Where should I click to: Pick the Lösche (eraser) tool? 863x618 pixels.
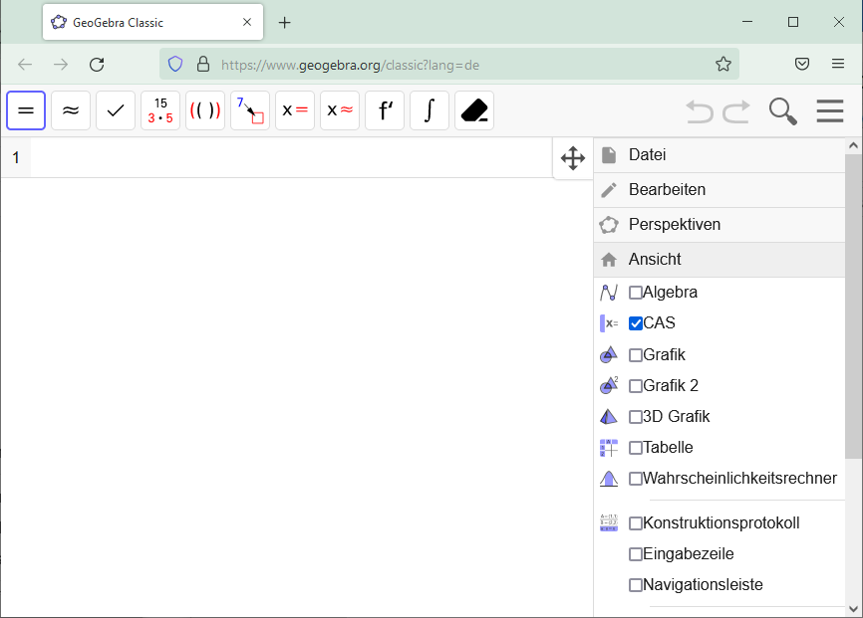pyautogui.click(x=474, y=110)
